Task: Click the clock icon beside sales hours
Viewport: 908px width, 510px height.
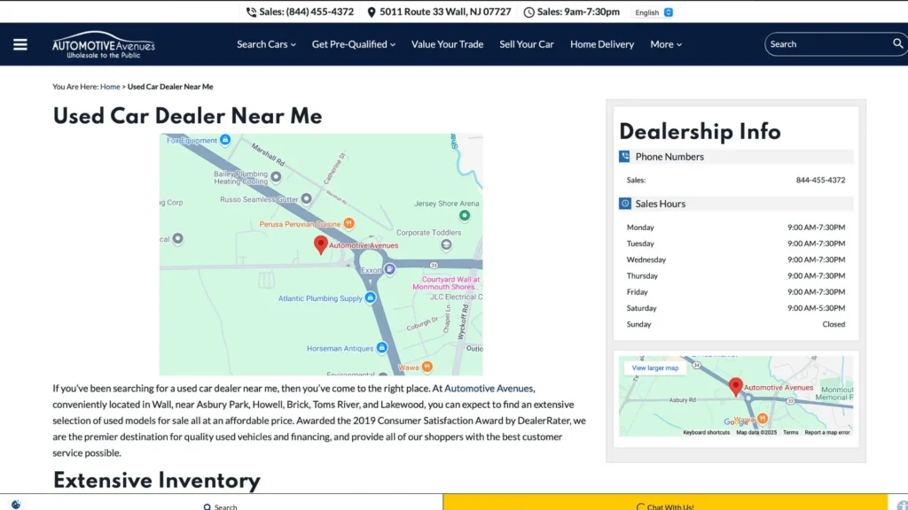Action: tap(528, 12)
